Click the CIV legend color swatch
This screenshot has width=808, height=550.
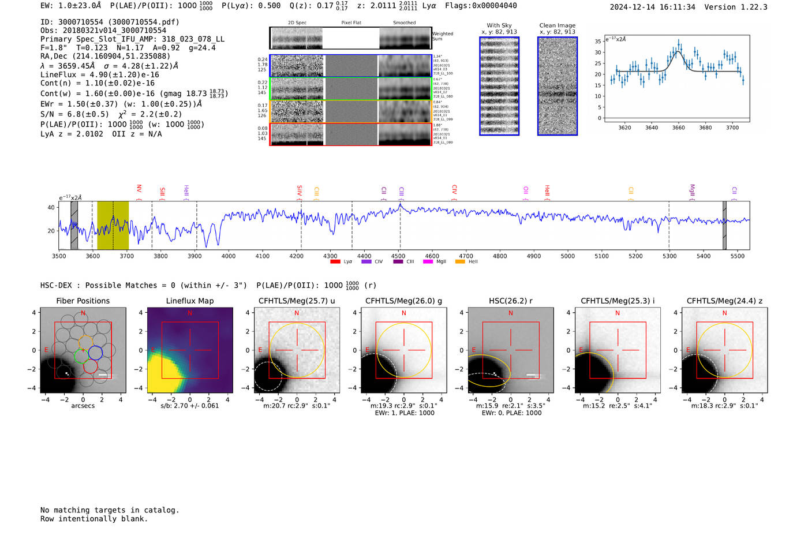click(366, 261)
